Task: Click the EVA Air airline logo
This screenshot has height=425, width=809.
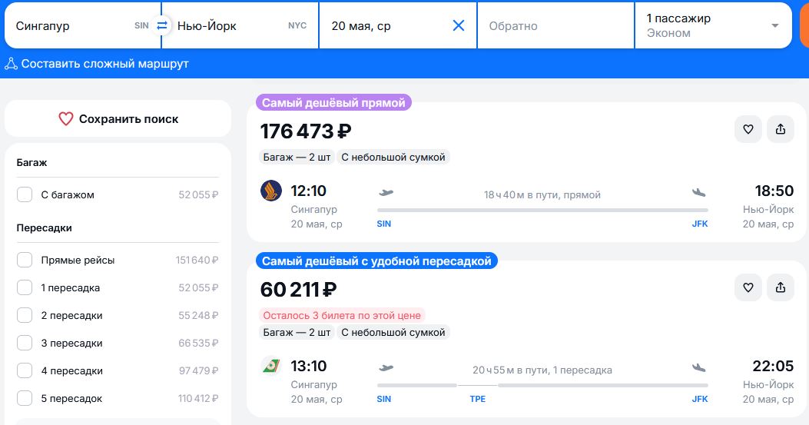Action: (x=271, y=366)
